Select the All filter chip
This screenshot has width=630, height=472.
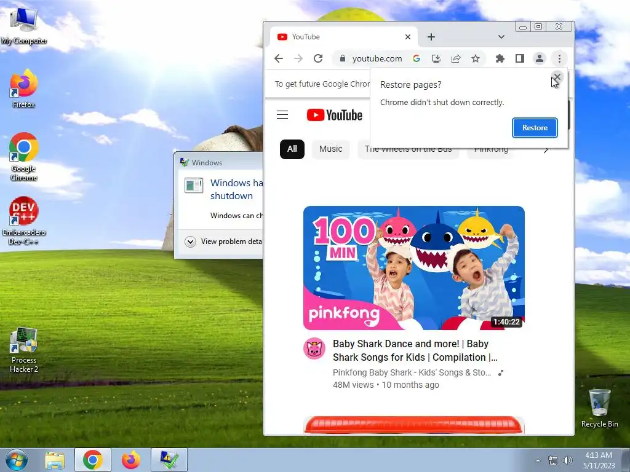point(292,149)
